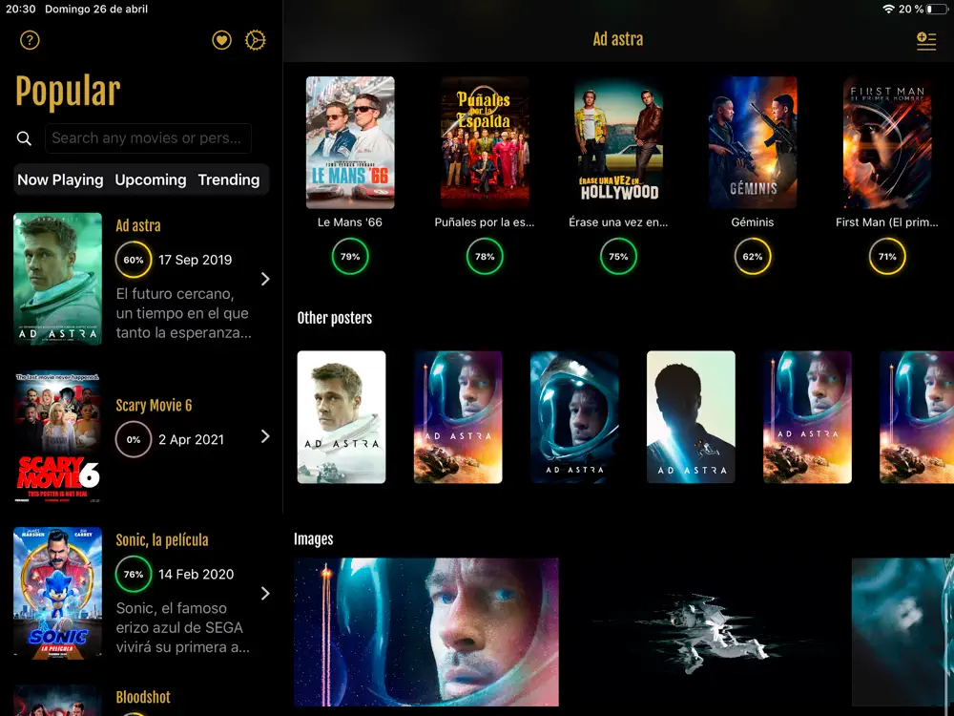Open Scary Movie 6 poster
954x716 pixels.
point(58,437)
